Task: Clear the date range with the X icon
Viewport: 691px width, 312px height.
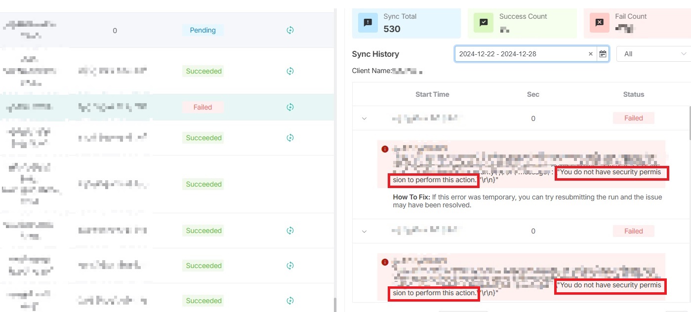Action: coord(590,54)
